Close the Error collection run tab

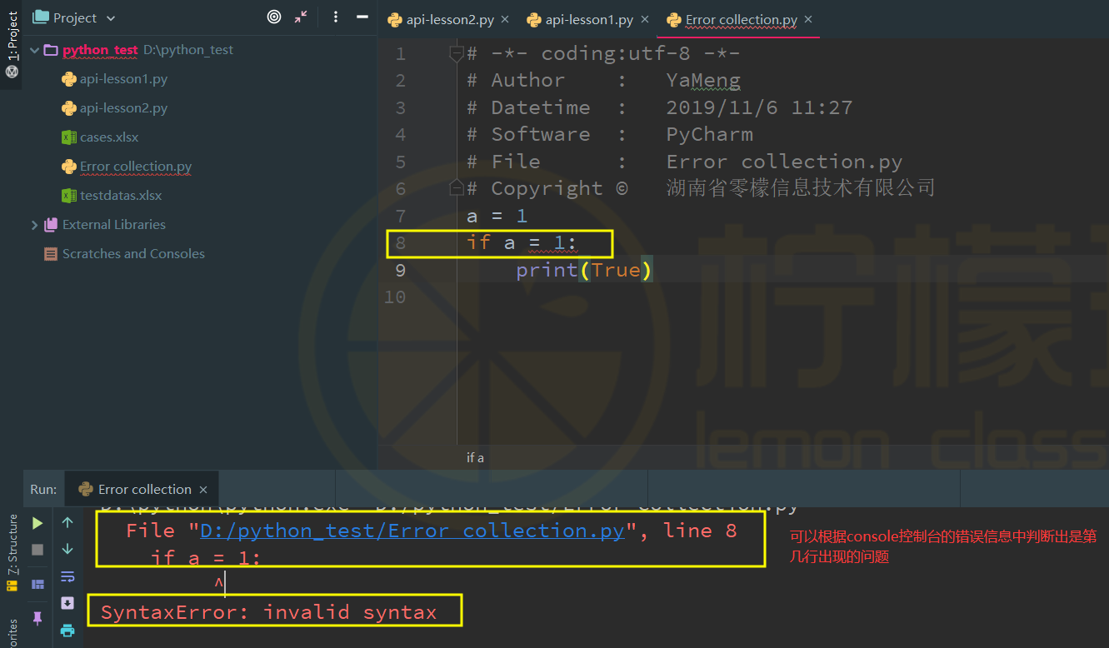203,490
